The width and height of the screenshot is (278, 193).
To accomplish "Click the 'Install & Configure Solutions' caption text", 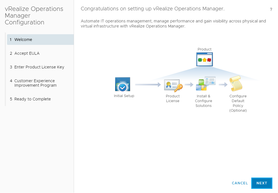I will [x=203, y=101].
